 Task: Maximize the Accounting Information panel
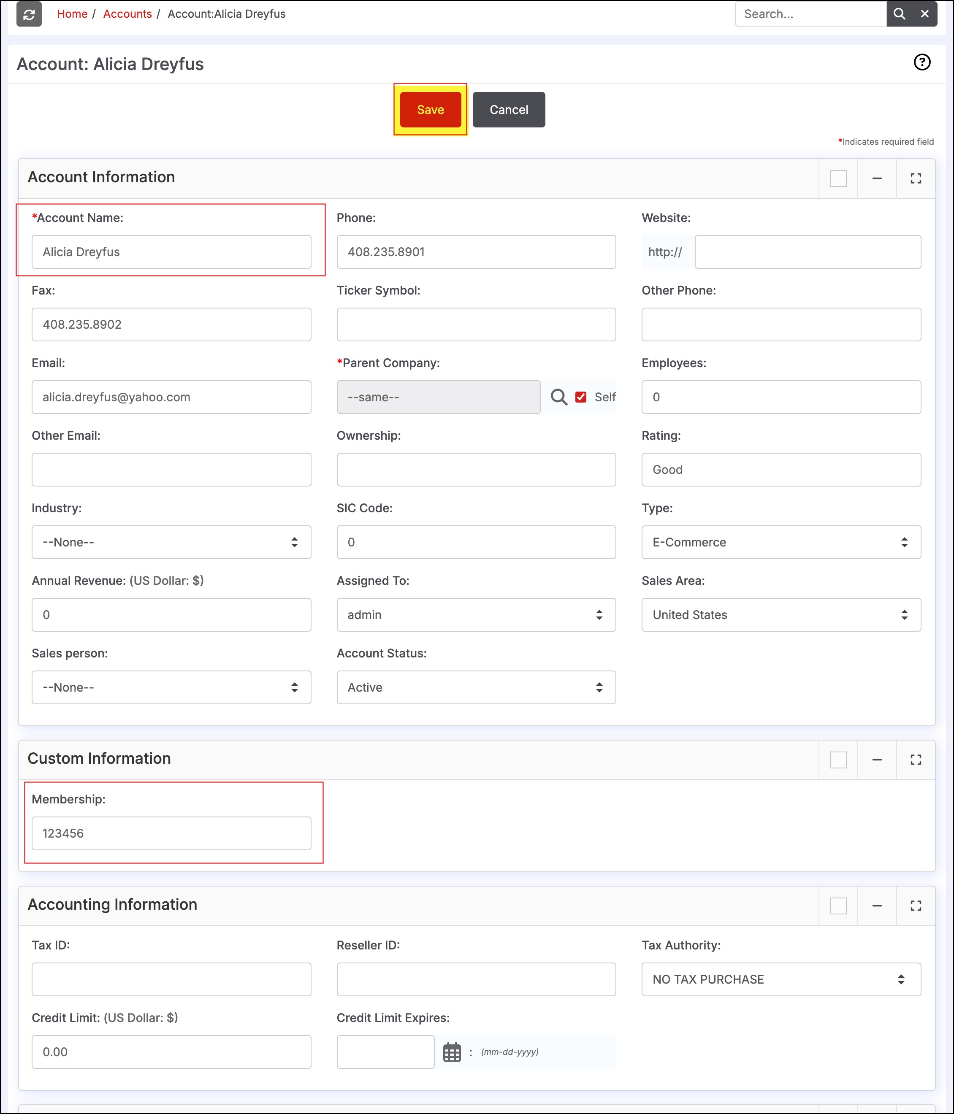916,906
